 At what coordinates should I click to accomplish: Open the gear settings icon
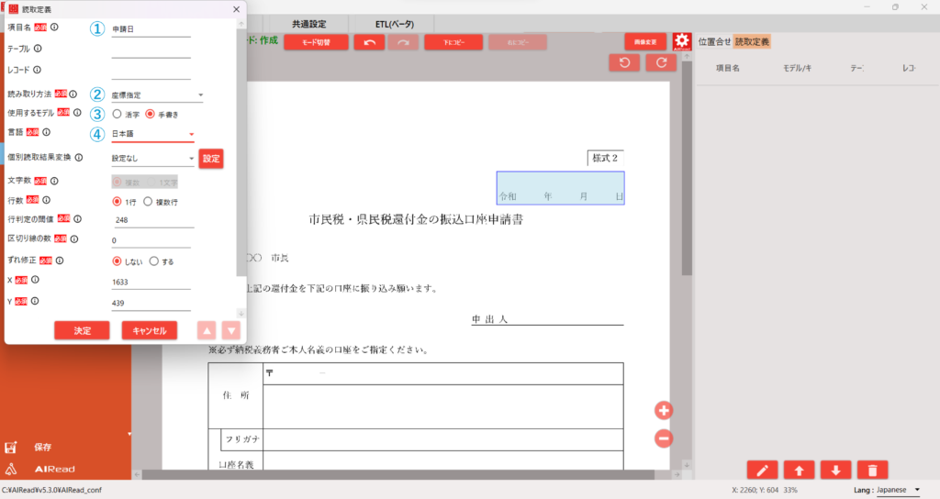[681, 42]
